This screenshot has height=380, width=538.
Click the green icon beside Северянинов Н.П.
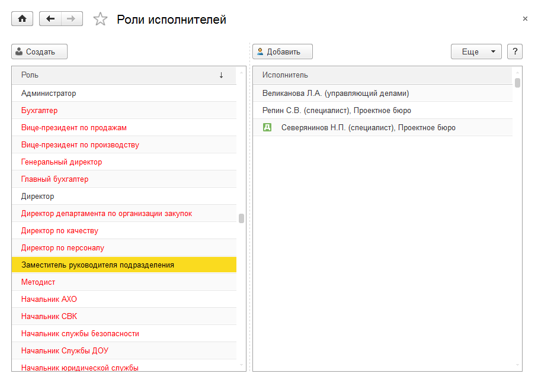click(267, 127)
